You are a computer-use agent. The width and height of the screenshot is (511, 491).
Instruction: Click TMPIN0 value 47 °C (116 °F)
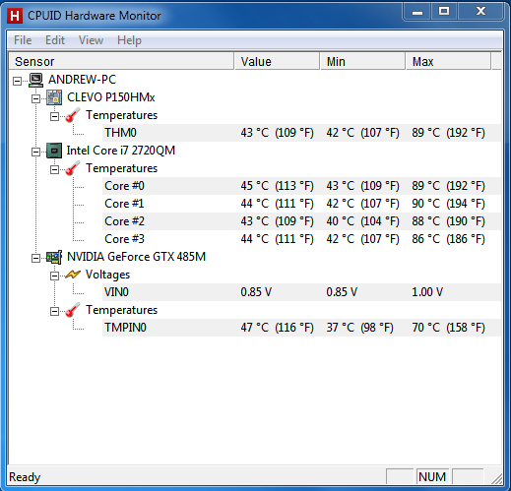coord(277,328)
